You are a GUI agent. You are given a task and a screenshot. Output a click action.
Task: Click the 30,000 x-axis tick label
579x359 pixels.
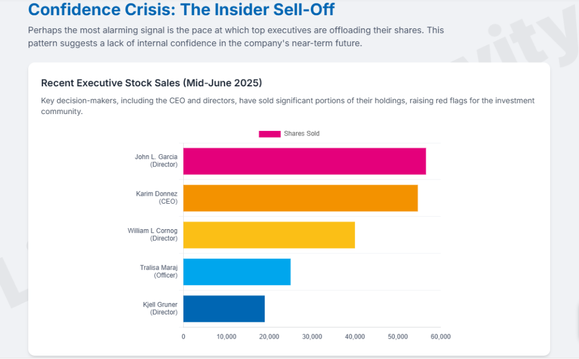312,337
